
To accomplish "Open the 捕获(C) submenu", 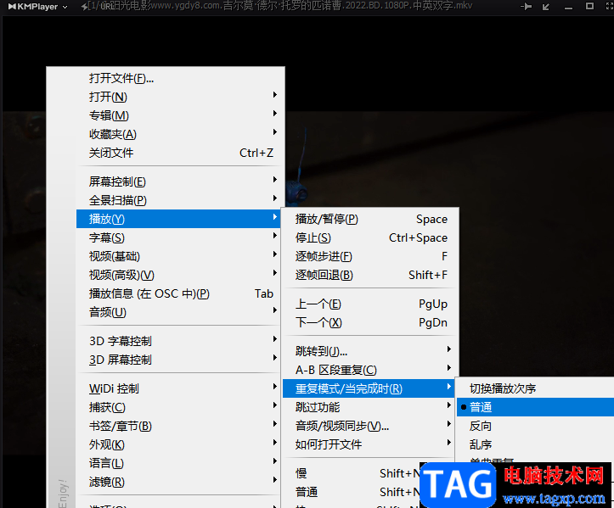I will point(178,407).
